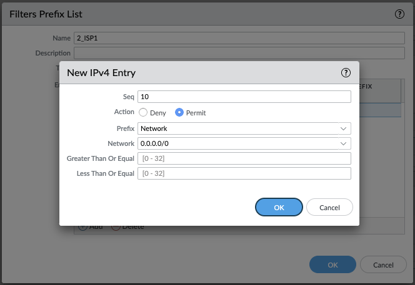Viewport: 415px width, 285px height.
Task: Click the Seq input field
Action: click(244, 97)
